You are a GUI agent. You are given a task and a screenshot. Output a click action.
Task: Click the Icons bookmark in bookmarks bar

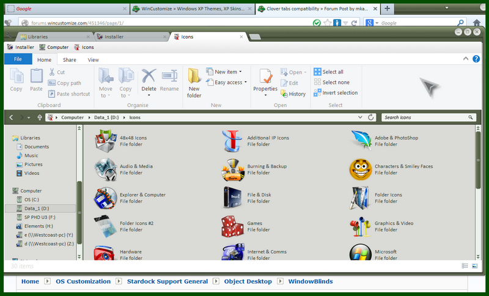pos(84,47)
